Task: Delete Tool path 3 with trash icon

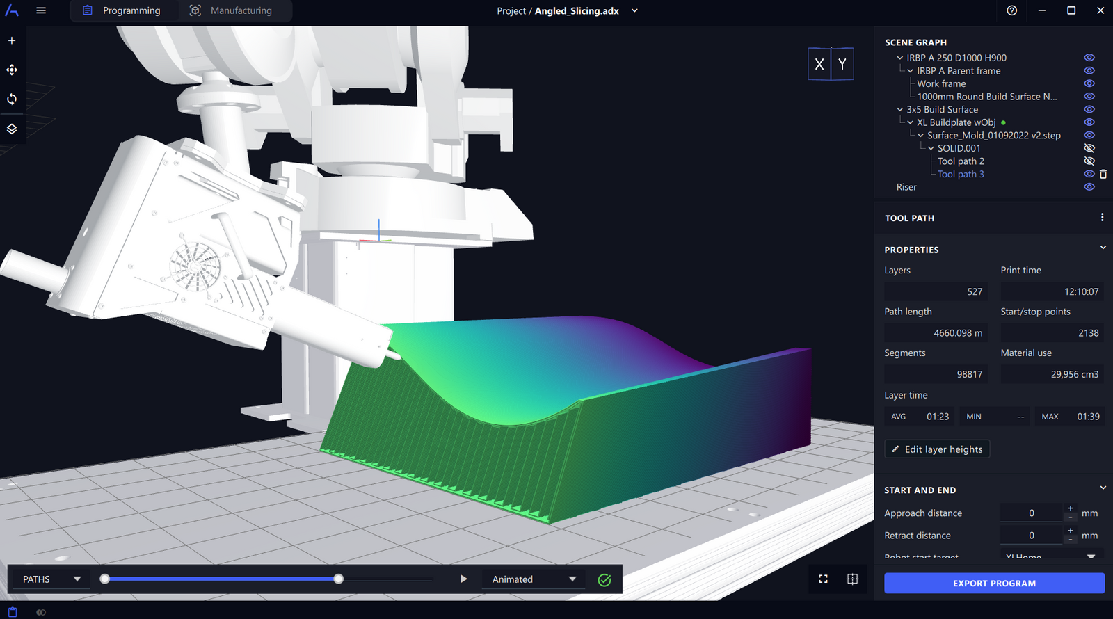Action: pyautogui.click(x=1103, y=175)
